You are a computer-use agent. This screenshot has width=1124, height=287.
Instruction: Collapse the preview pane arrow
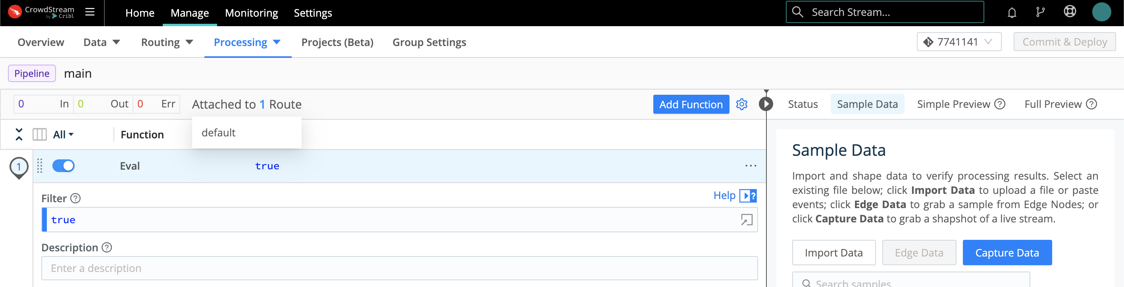(x=766, y=104)
